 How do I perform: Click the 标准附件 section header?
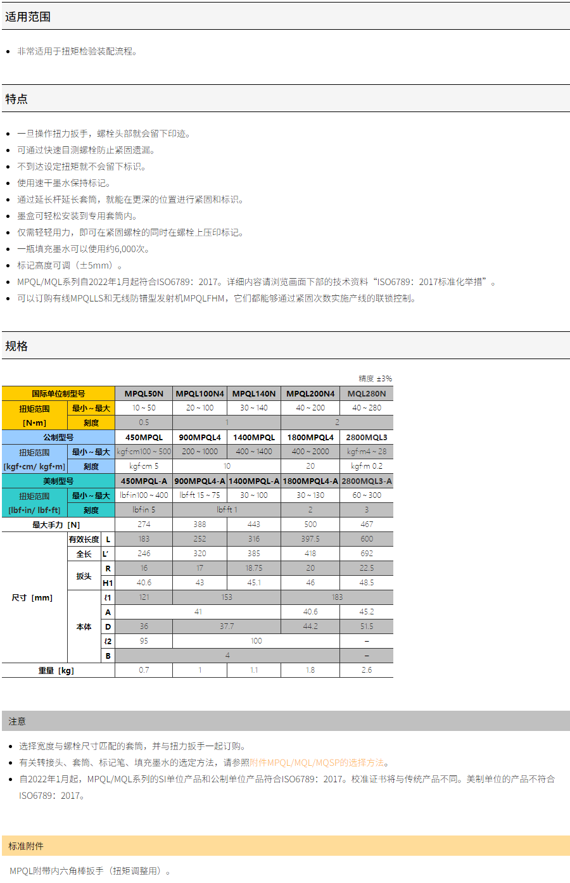[x=286, y=846]
